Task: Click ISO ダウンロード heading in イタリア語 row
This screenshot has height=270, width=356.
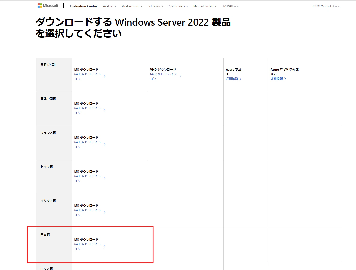Action: [x=86, y=206]
